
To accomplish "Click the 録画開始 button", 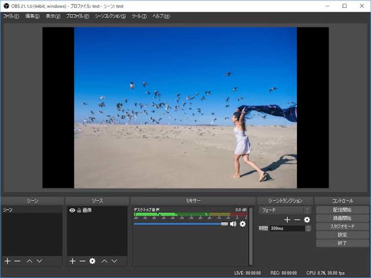I will 342,218.
